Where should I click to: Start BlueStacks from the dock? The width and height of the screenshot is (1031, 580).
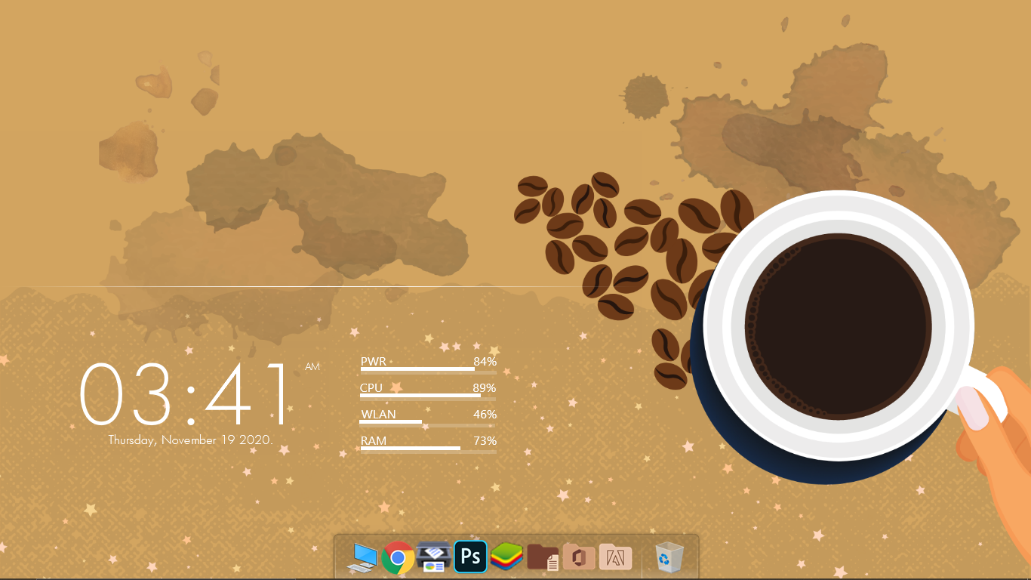506,557
